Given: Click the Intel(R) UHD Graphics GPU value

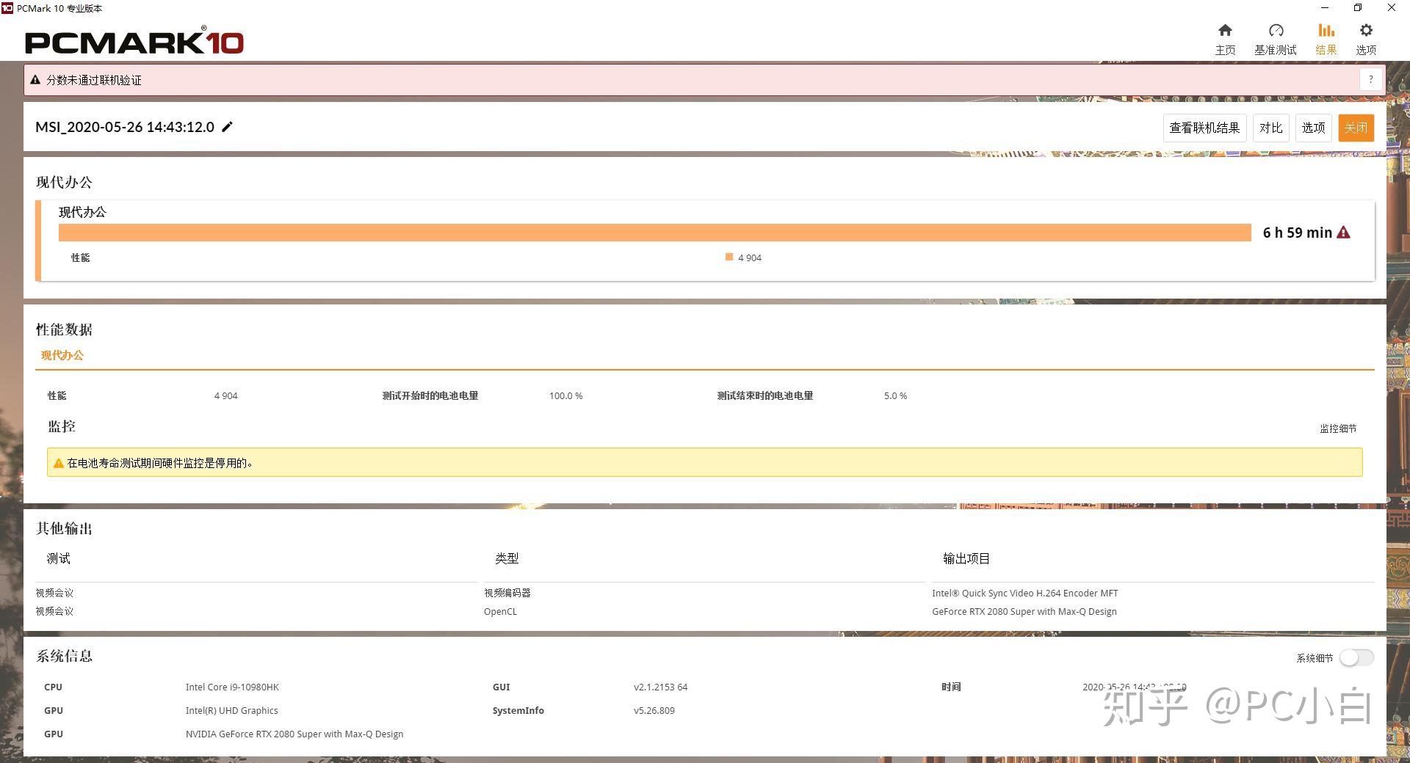Looking at the screenshot, I should pyautogui.click(x=232, y=711).
